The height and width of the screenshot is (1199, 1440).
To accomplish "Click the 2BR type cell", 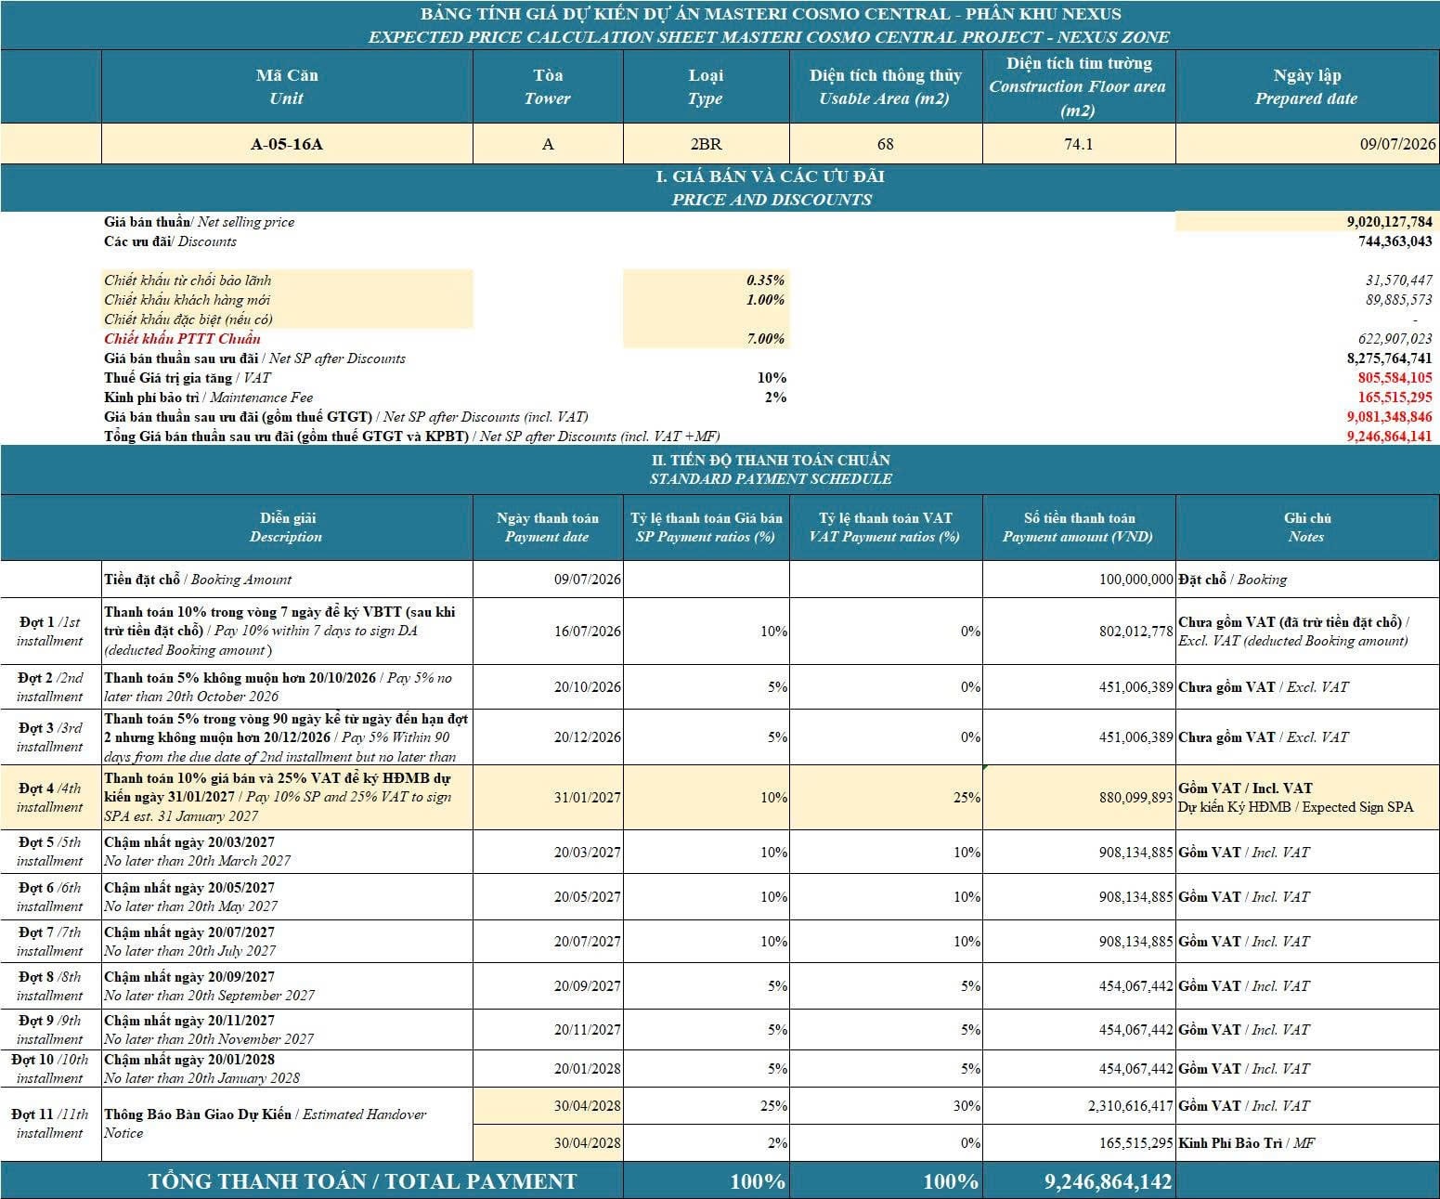I will [706, 144].
